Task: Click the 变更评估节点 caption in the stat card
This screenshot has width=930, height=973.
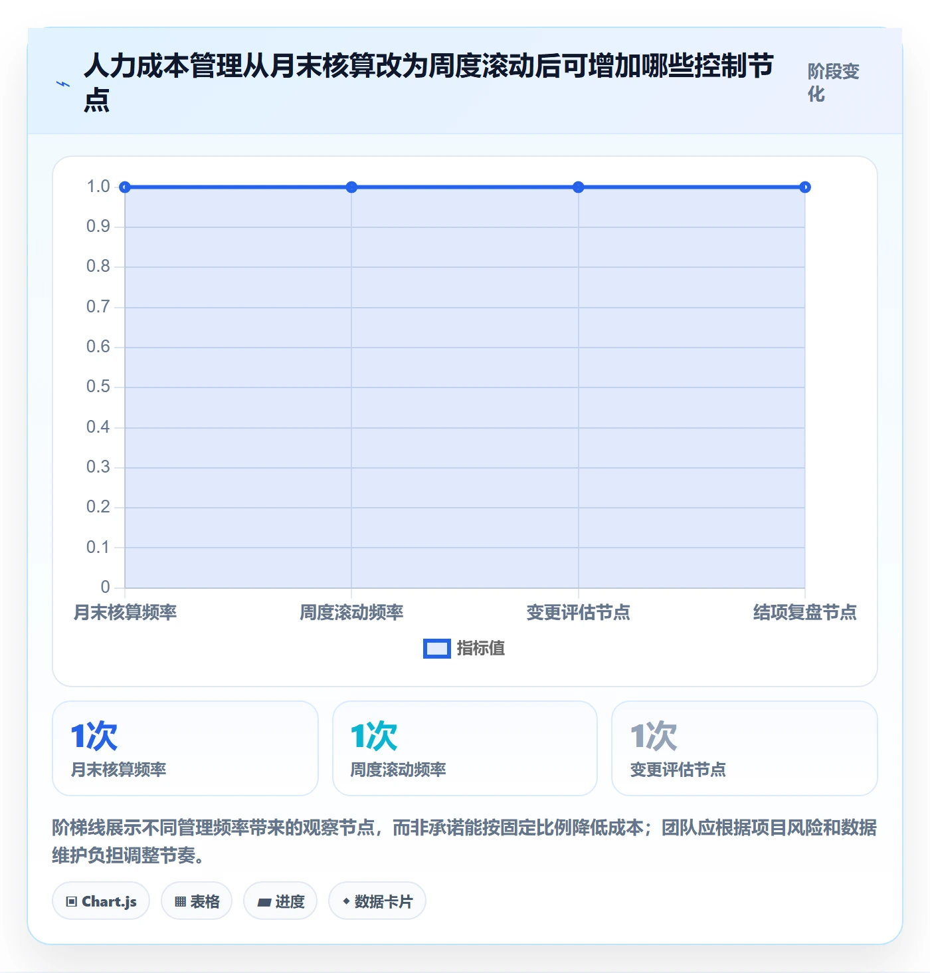Action: 678,770
